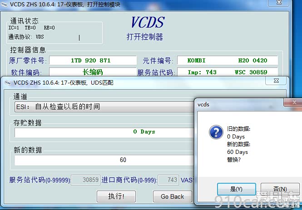Click the 服务站代码(0-99999) label

pyautogui.click(x=40, y=180)
